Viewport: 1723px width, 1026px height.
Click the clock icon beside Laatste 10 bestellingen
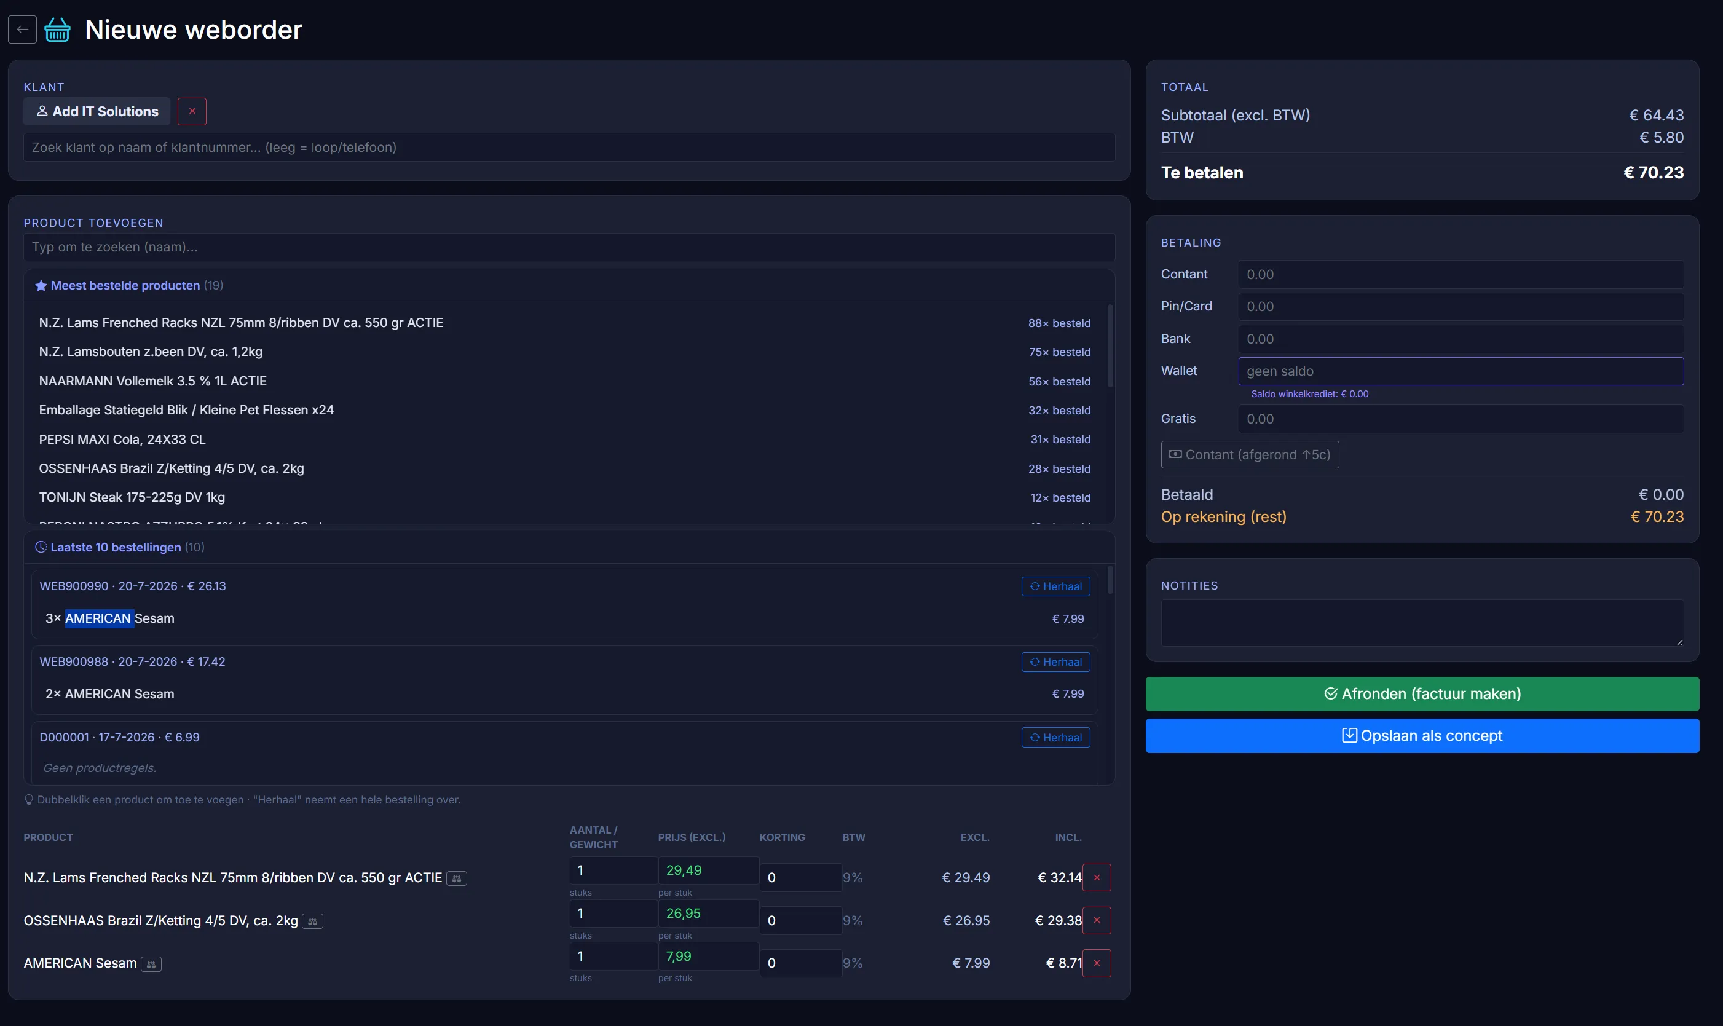(41, 547)
